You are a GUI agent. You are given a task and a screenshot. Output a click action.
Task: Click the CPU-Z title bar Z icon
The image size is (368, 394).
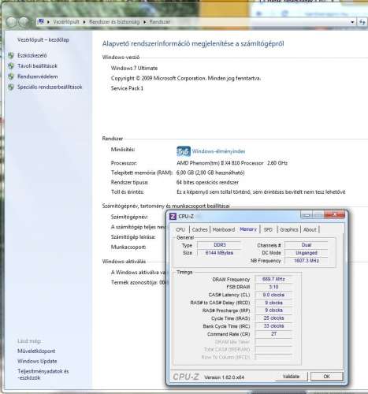[x=173, y=216]
